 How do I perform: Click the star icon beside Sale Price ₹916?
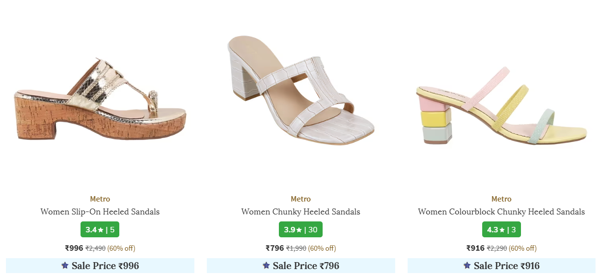(467, 266)
